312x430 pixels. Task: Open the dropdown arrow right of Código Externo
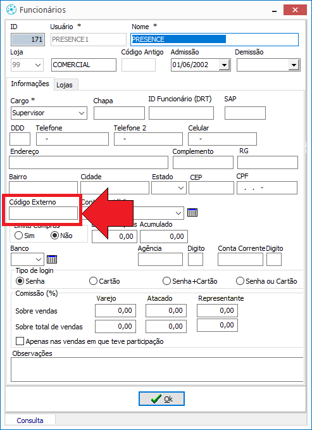178,213
